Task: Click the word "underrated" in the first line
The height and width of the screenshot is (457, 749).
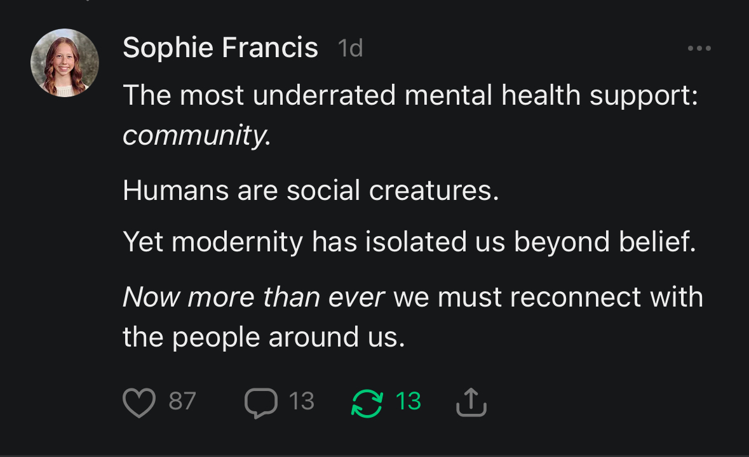Action: [324, 95]
